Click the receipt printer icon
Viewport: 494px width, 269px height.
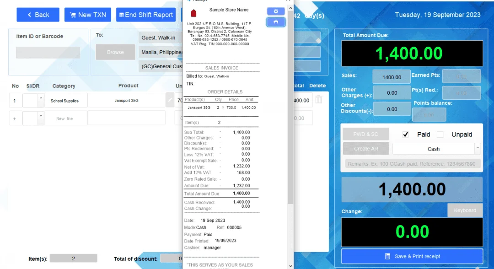pos(276,22)
